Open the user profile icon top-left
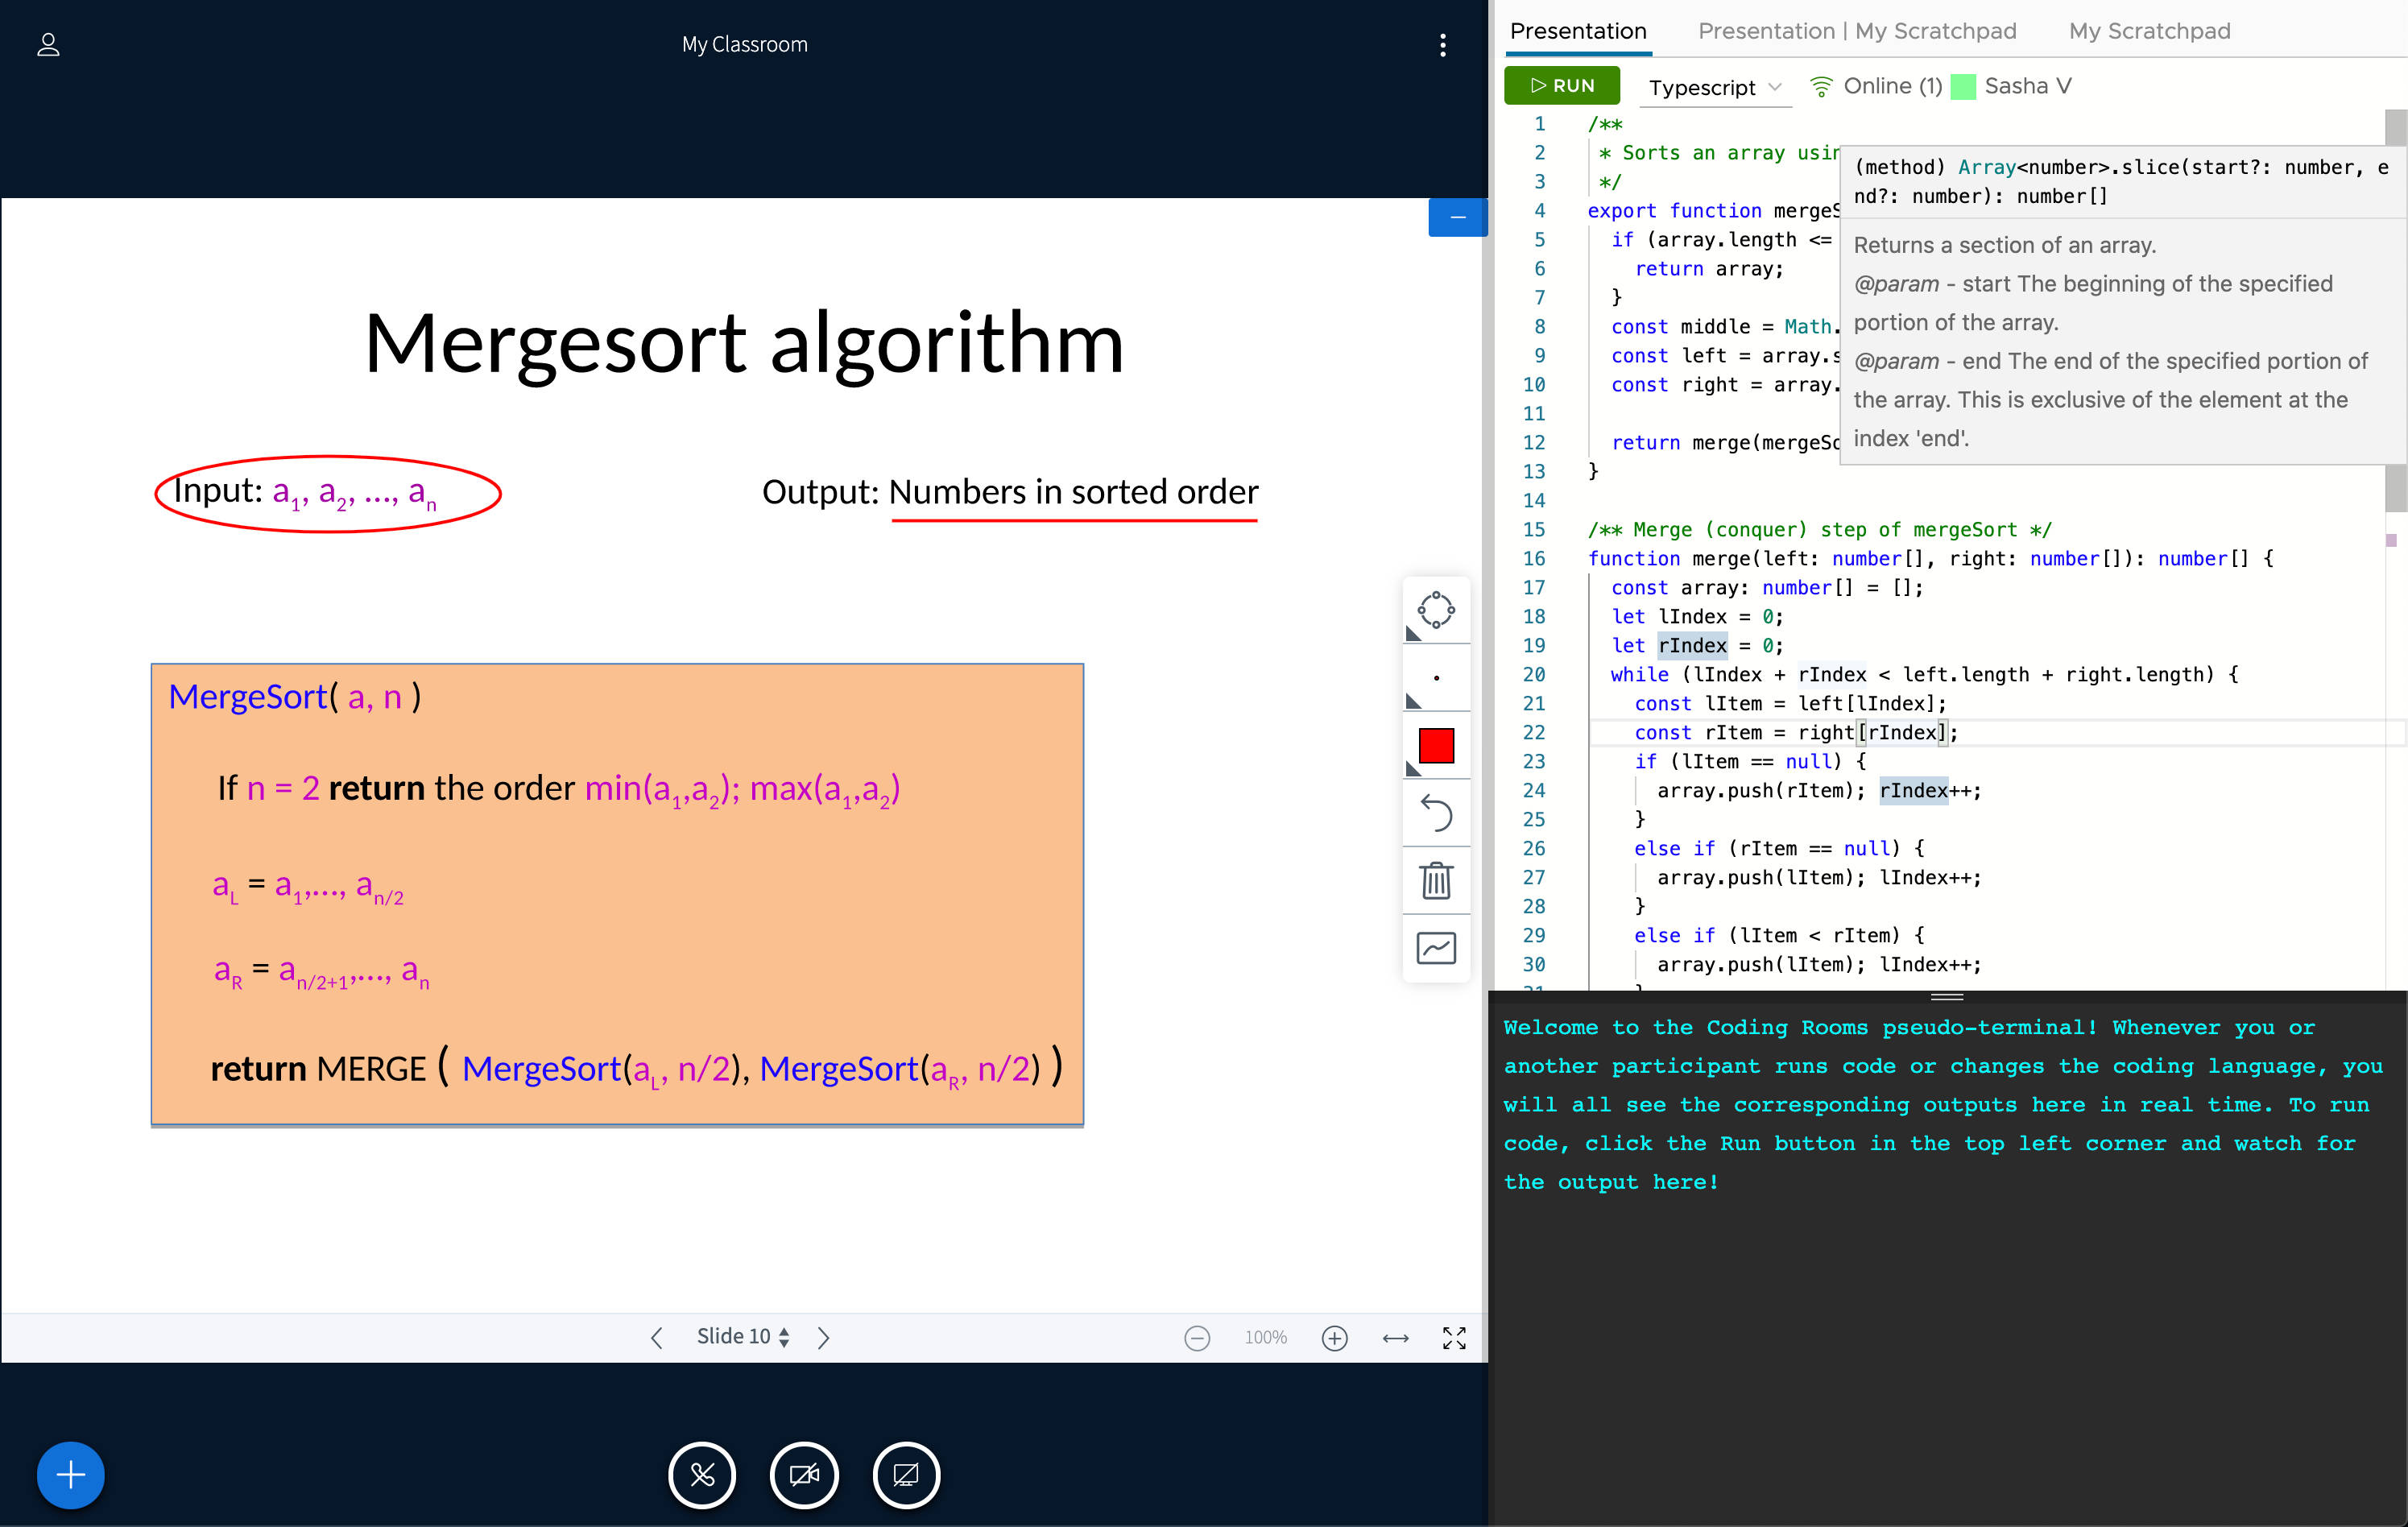Screen dimensions: 2408x1527 click(47, 44)
